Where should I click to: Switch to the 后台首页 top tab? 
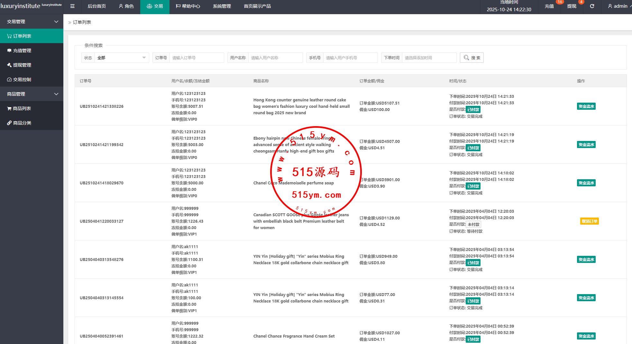pos(96,6)
